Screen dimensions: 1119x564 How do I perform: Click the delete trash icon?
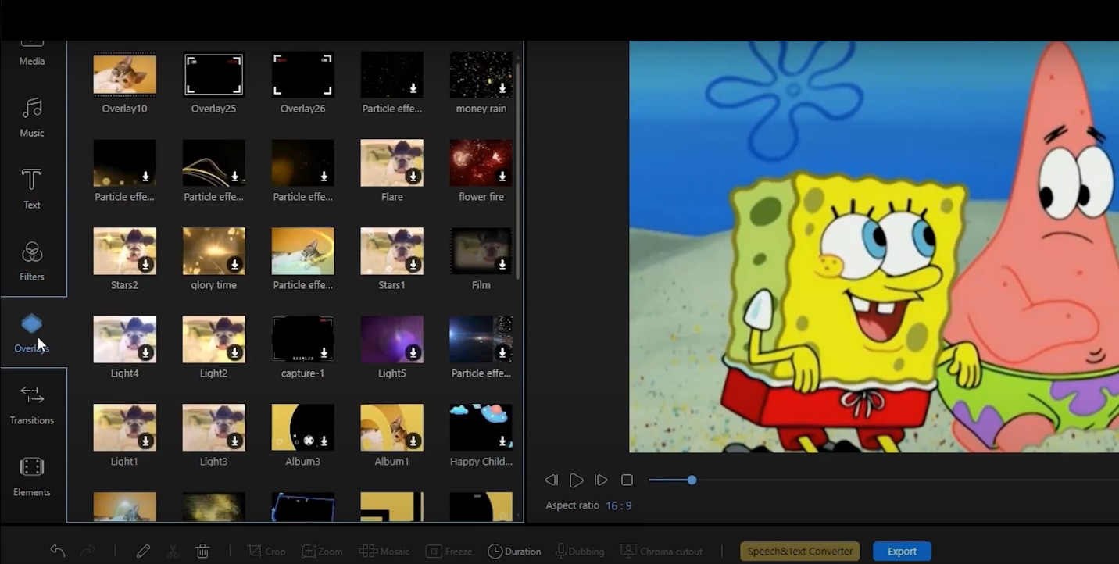point(202,551)
